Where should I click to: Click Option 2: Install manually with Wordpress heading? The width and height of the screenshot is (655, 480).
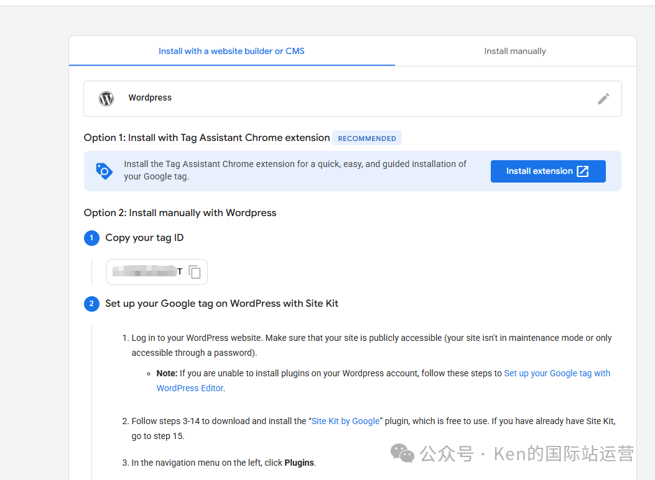180,213
